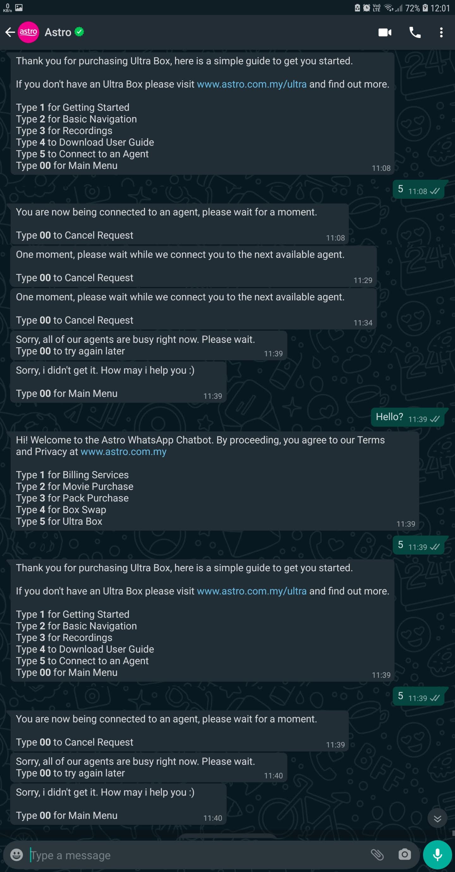The height and width of the screenshot is (872, 455).
Task: Tap the microphone voice message button
Action: (x=437, y=855)
